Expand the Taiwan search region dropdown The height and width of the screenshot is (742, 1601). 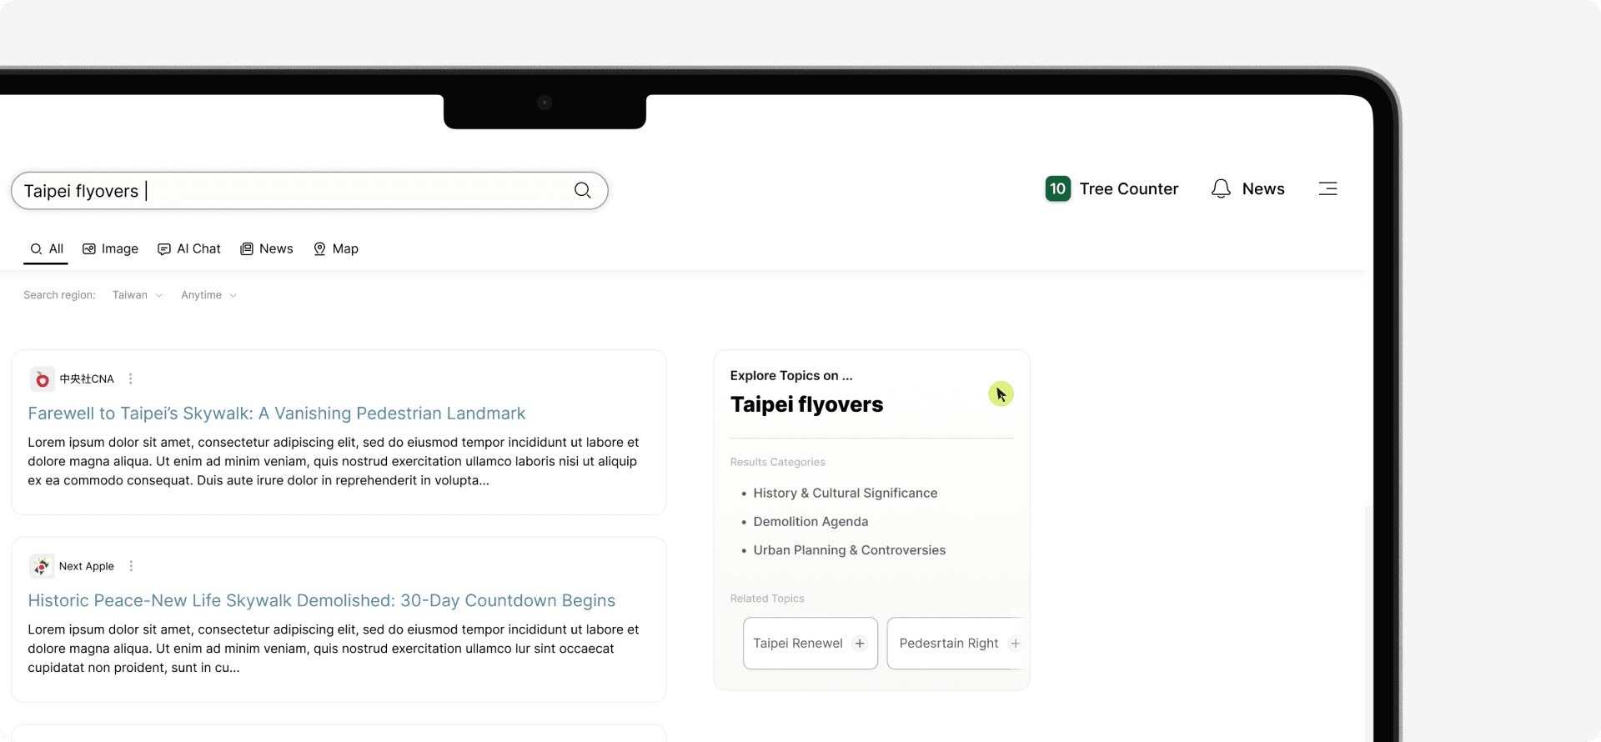coord(138,295)
